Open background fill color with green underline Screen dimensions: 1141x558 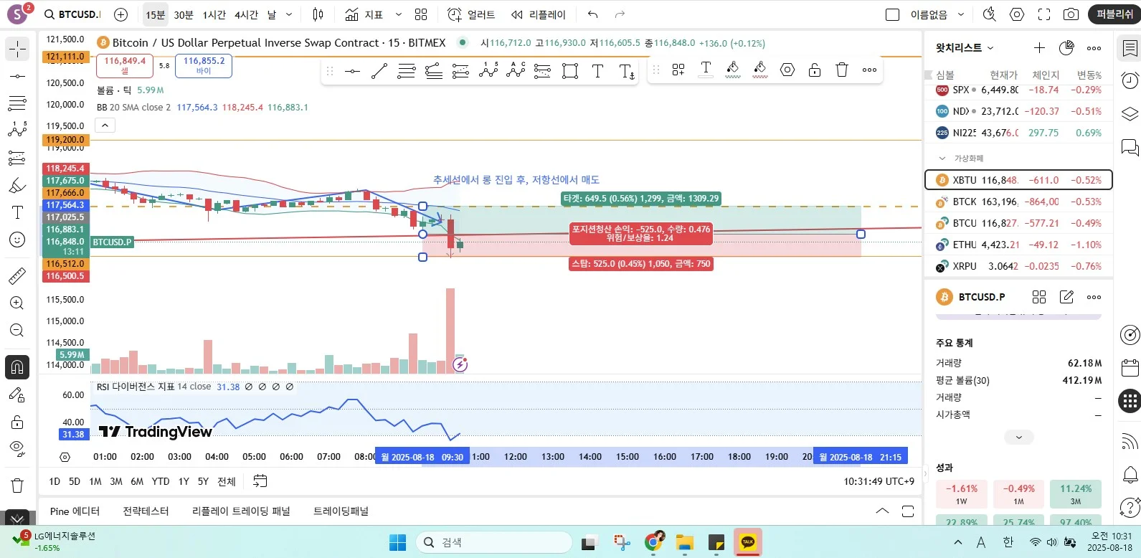(733, 70)
